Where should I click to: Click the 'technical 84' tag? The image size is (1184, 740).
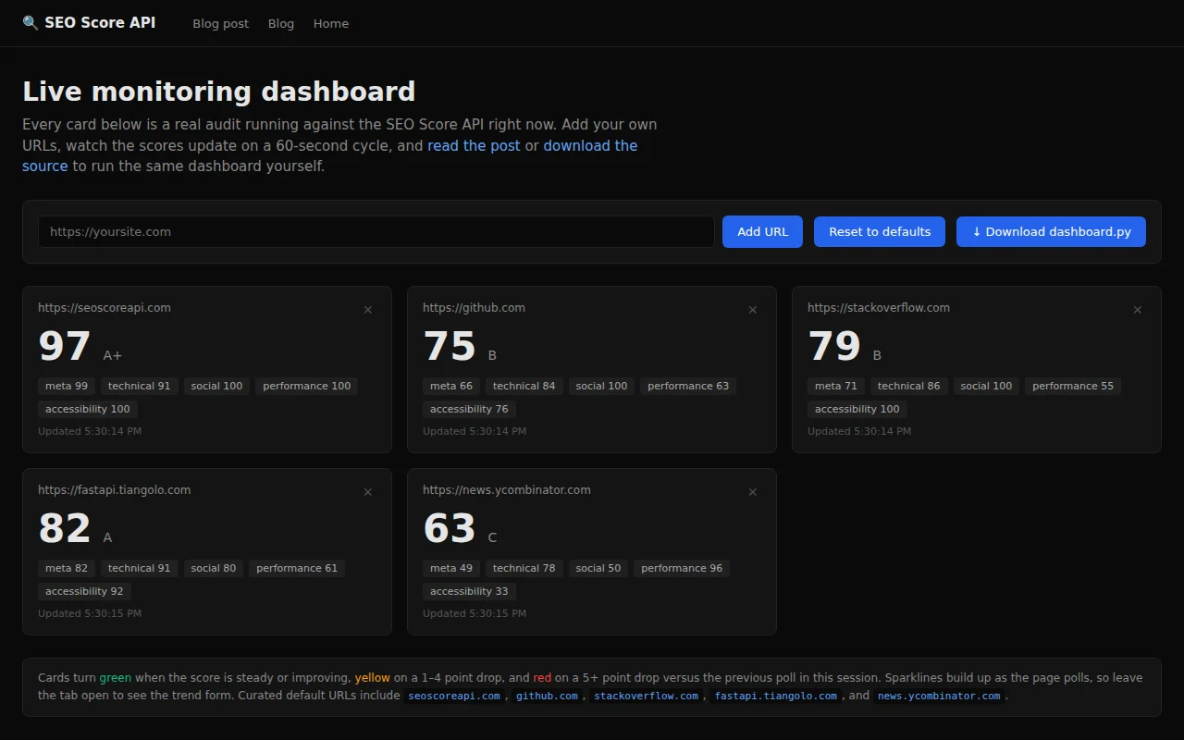[x=524, y=386]
